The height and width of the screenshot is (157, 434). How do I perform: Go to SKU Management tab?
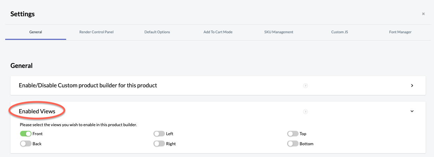click(279, 32)
